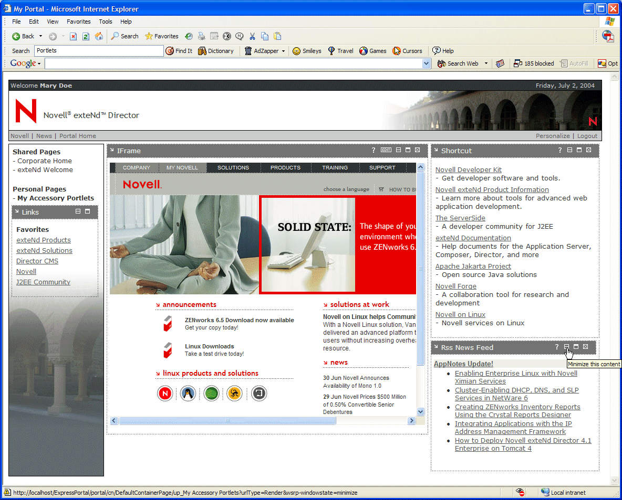Click the Logout link
Viewport: 622px width, 500px height.
[x=587, y=136]
